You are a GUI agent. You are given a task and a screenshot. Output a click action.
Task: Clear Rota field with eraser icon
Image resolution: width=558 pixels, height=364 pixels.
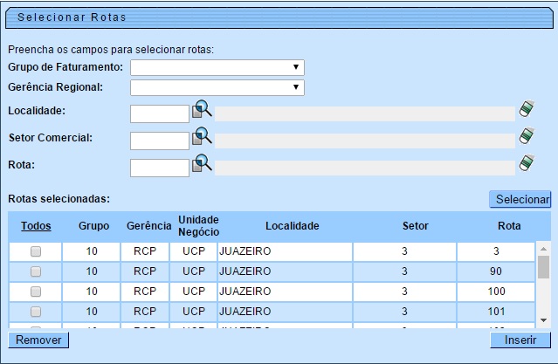click(526, 163)
